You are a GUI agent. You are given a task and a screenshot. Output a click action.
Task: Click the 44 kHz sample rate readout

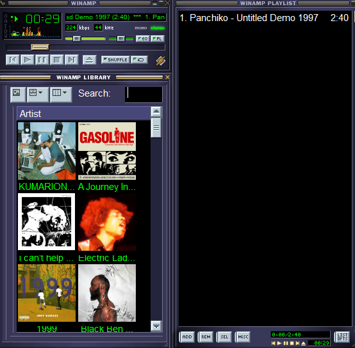click(98, 28)
